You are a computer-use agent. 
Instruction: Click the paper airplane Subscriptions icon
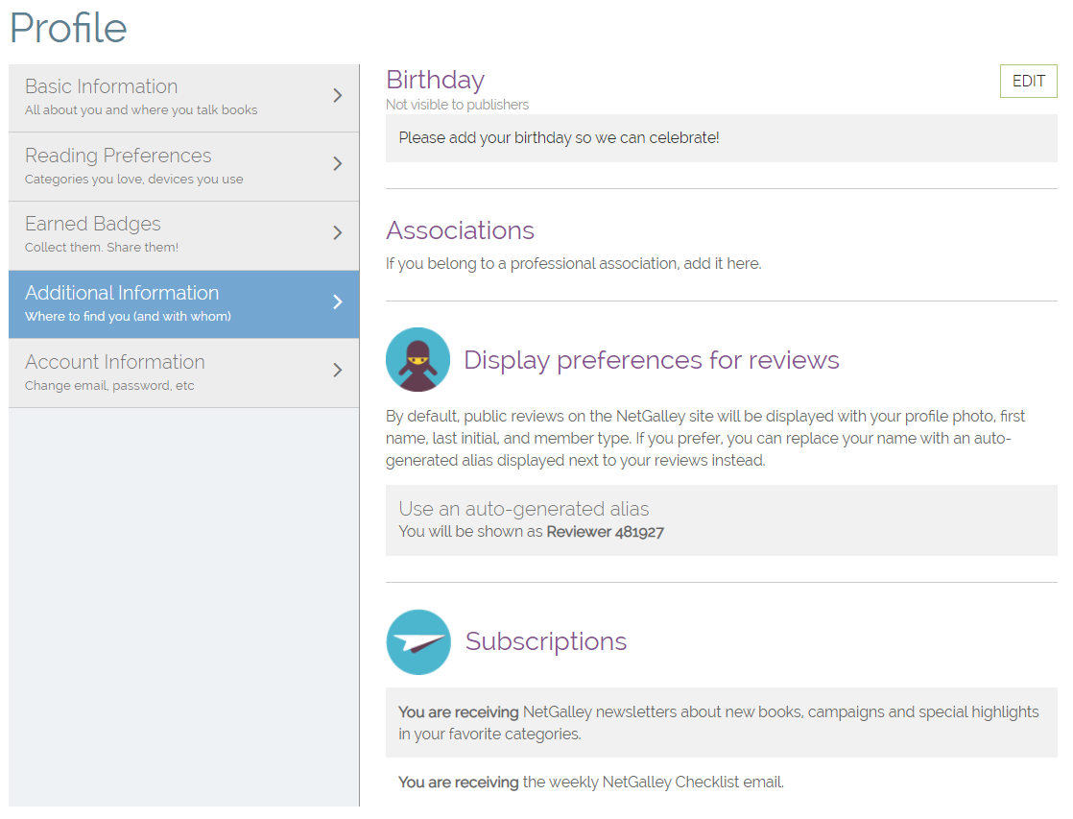click(418, 642)
